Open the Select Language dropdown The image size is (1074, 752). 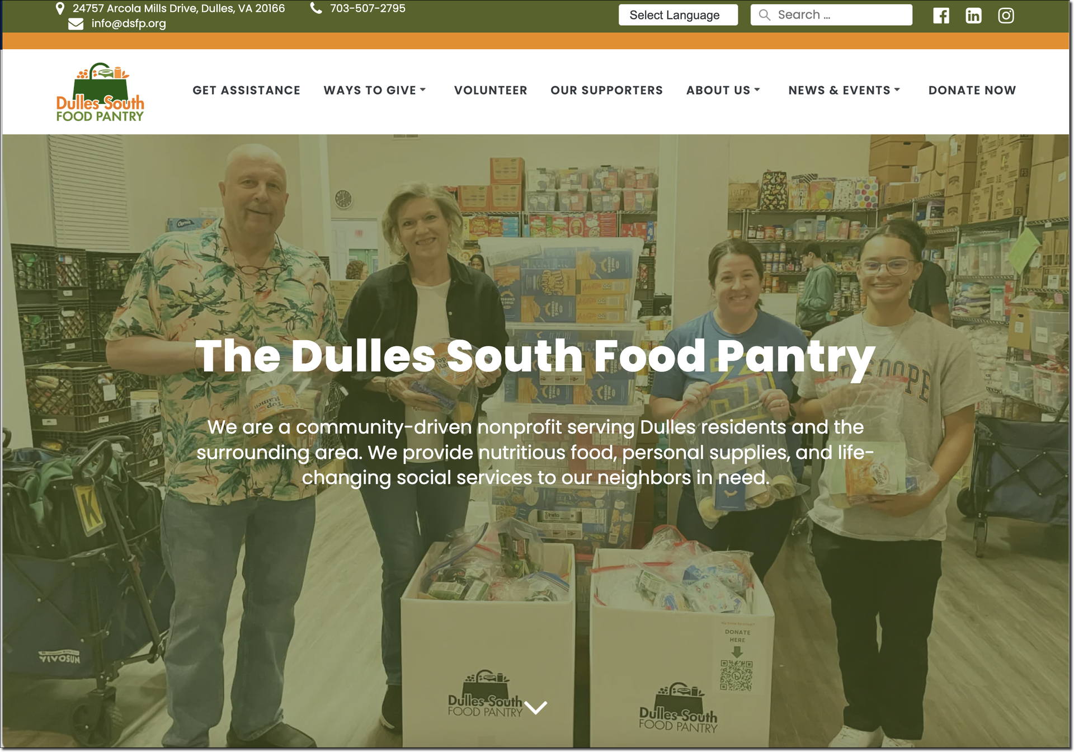(678, 15)
